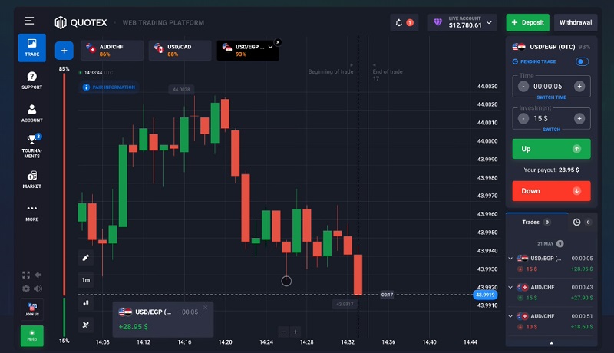Increase investment amount with plus
Screen dimensions: 614x353
(x=579, y=119)
